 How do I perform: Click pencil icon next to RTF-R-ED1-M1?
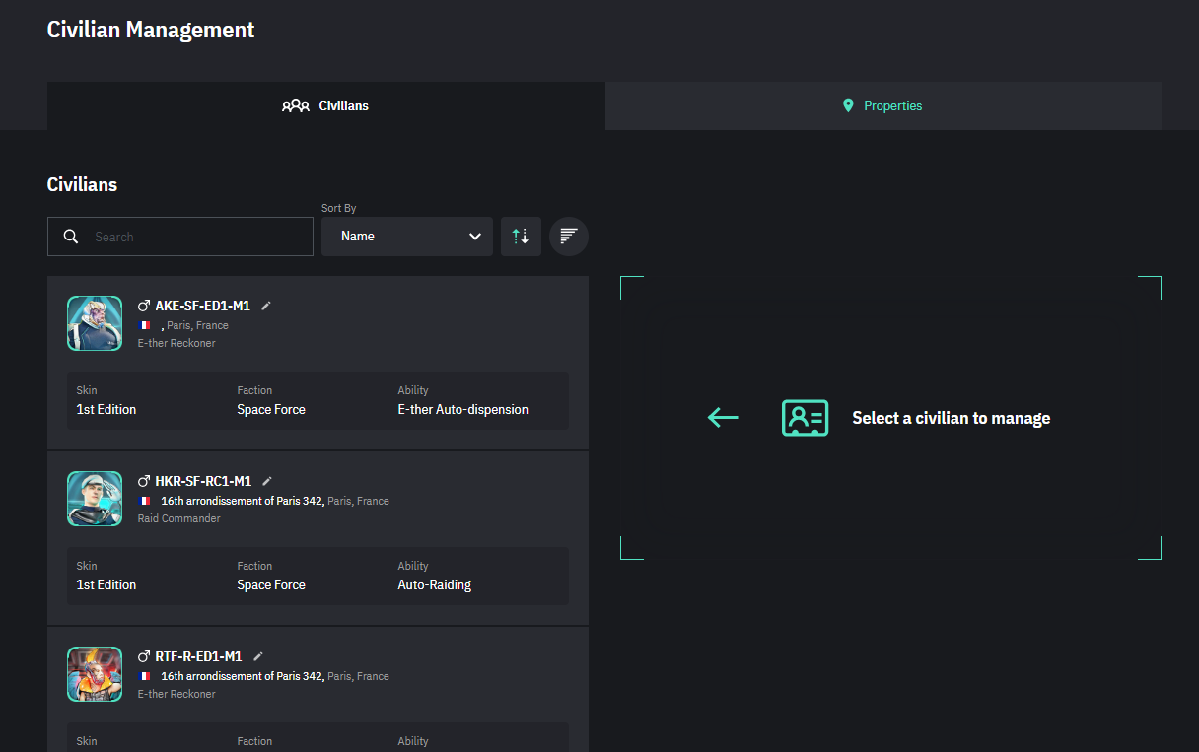(x=258, y=656)
